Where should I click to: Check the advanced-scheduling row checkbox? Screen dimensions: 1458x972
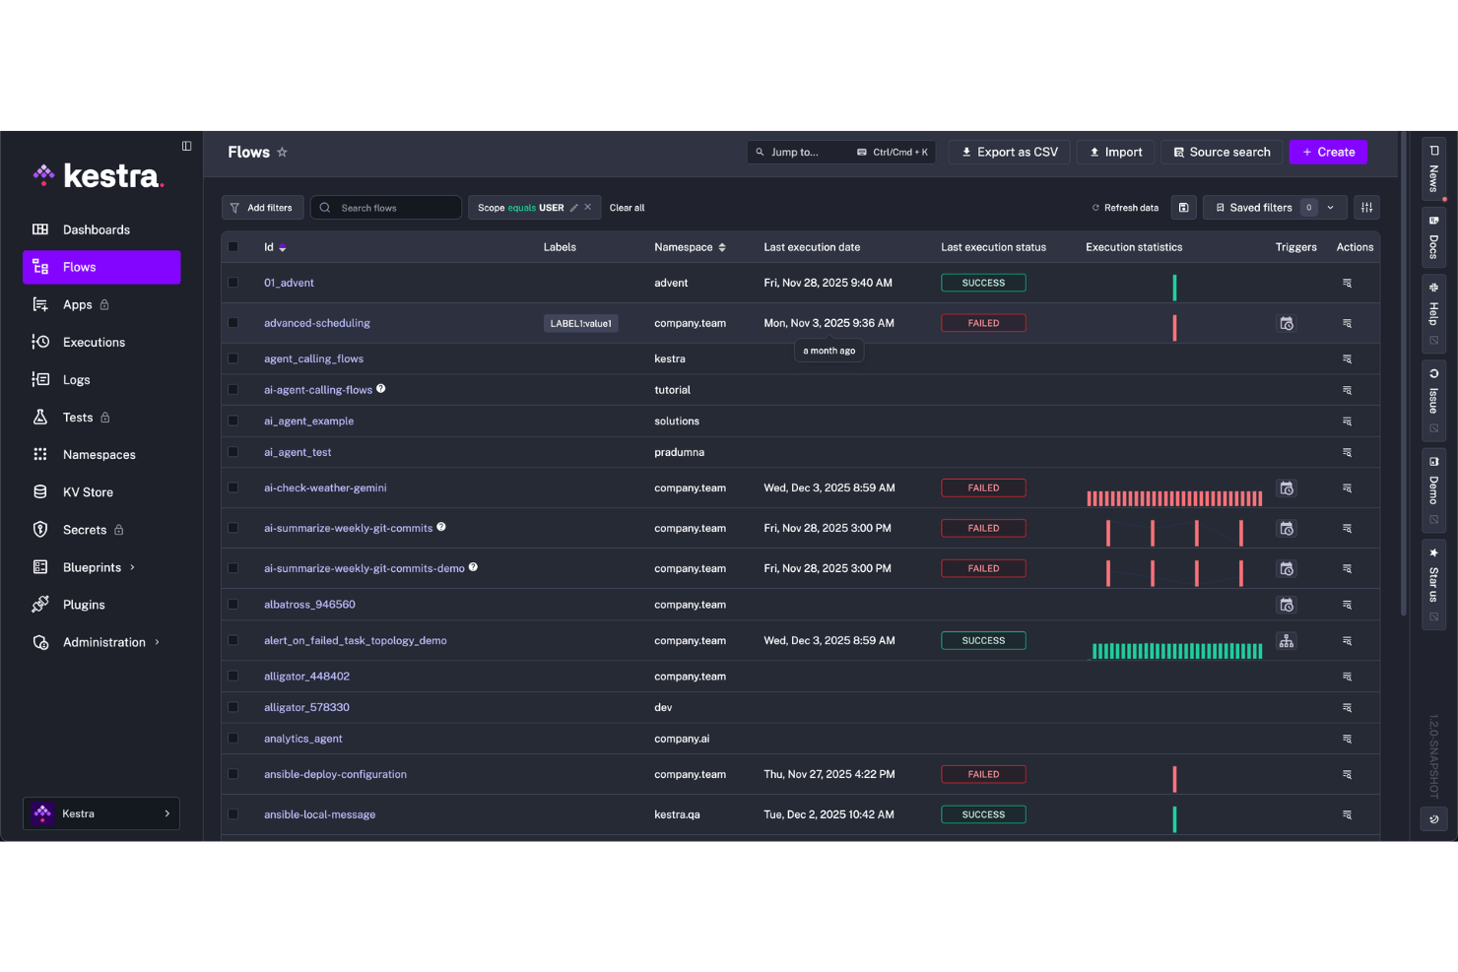[233, 323]
